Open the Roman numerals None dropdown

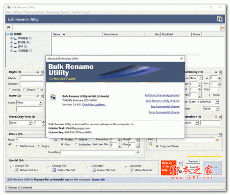point(218,108)
